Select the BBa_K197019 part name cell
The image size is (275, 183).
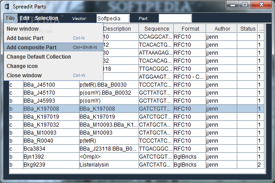(51, 117)
